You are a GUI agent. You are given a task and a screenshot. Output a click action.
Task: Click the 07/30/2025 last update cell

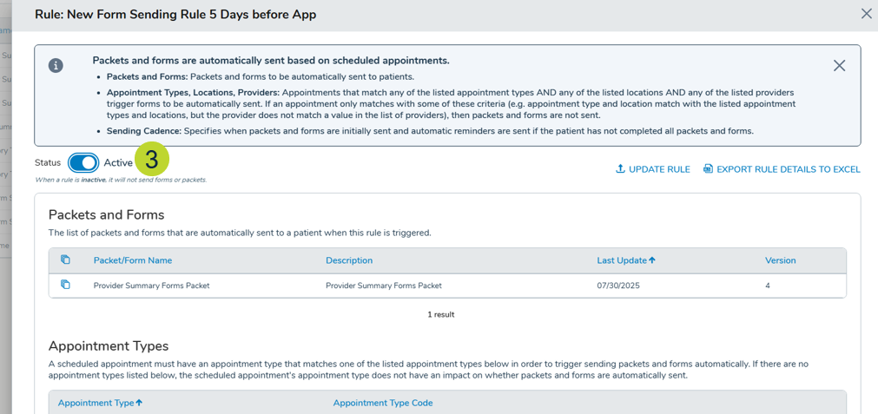coord(618,286)
